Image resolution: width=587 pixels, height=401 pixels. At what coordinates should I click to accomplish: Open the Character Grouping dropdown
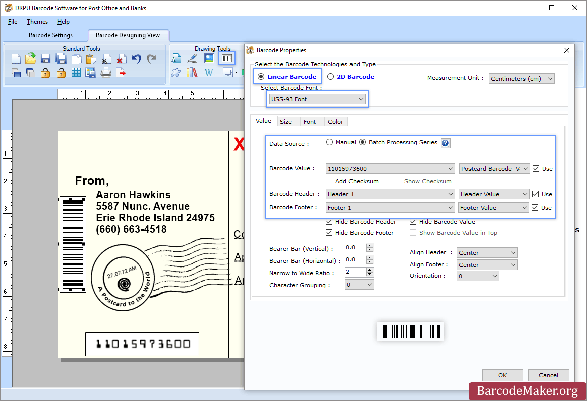click(x=360, y=285)
